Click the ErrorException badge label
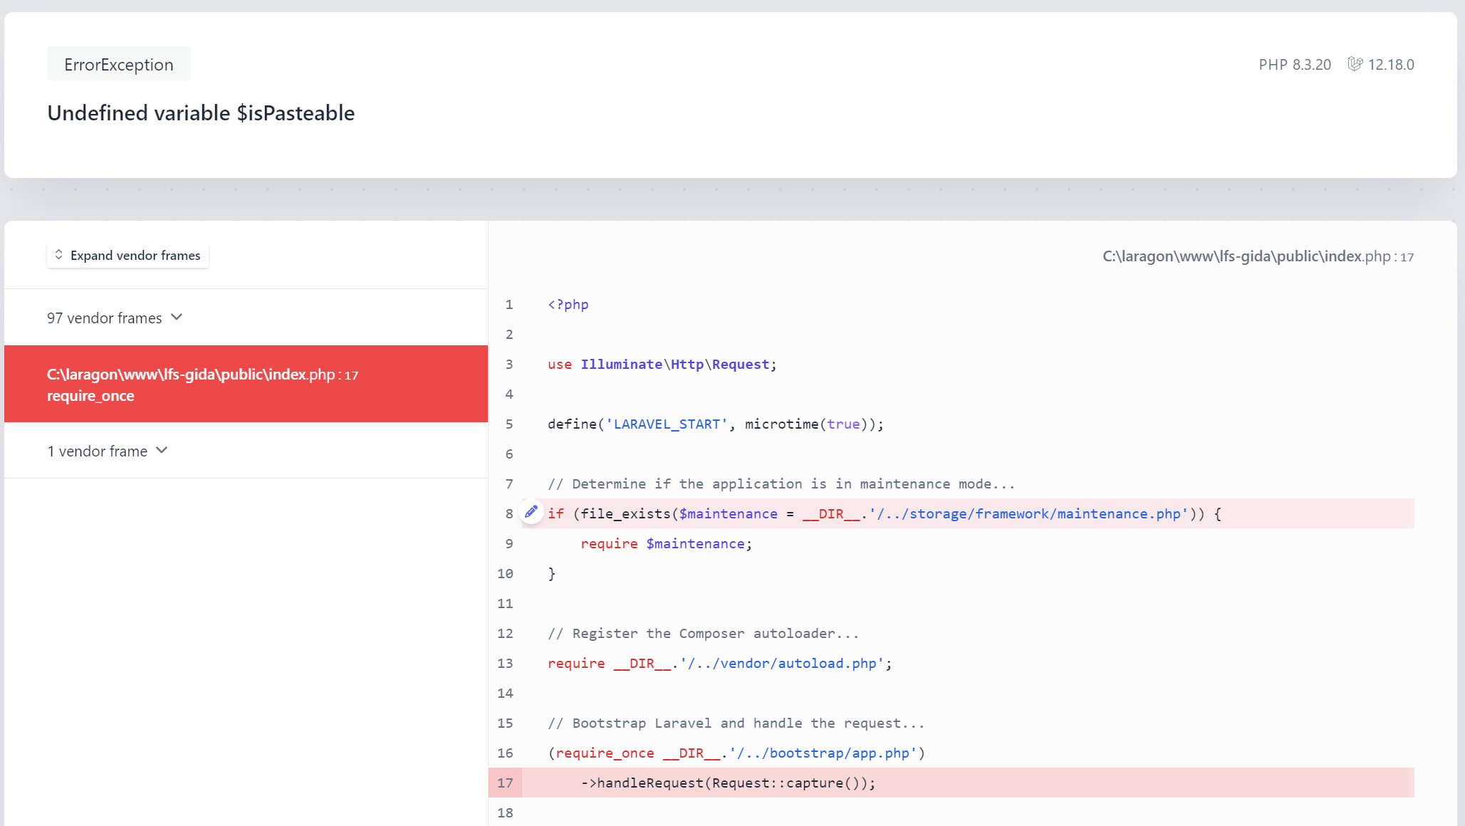This screenshot has width=1465, height=826. pyautogui.click(x=119, y=65)
